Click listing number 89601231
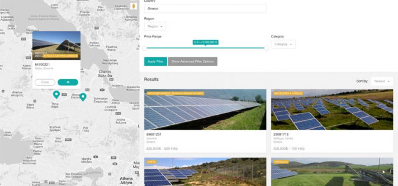This screenshot has height=186, width=398. 154,135
